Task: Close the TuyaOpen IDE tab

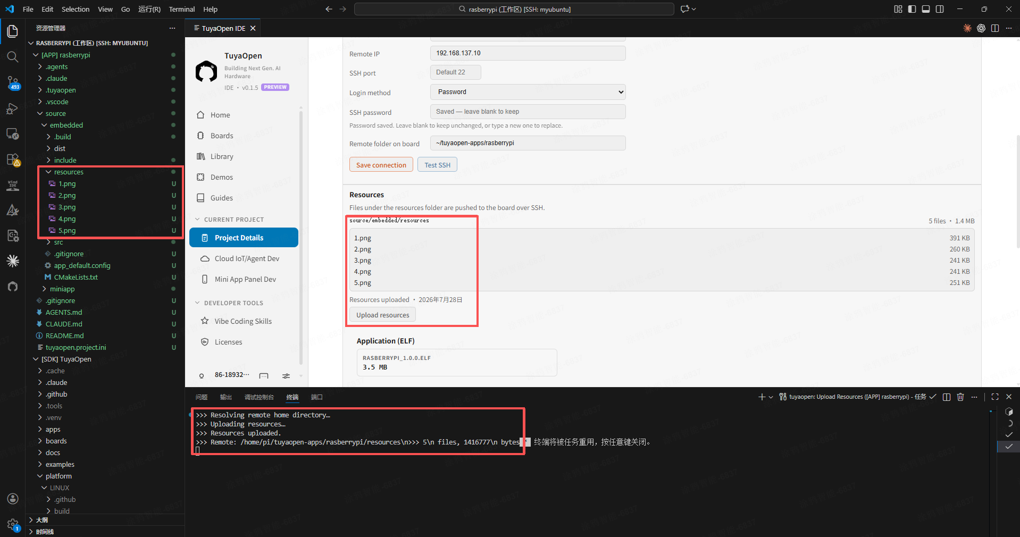Action: pyautogui.click(x=253, y=28)
